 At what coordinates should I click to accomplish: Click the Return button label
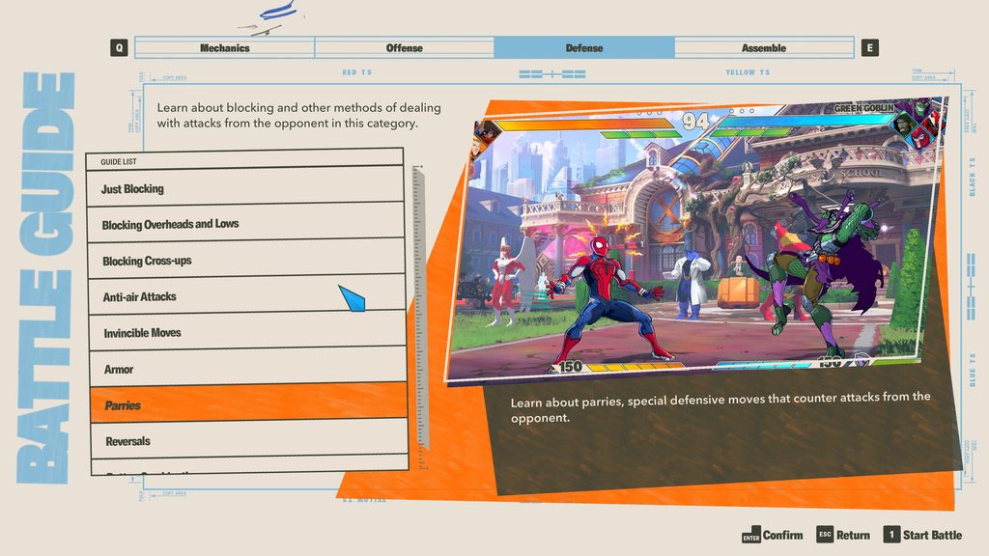click(x=854, y=535)
